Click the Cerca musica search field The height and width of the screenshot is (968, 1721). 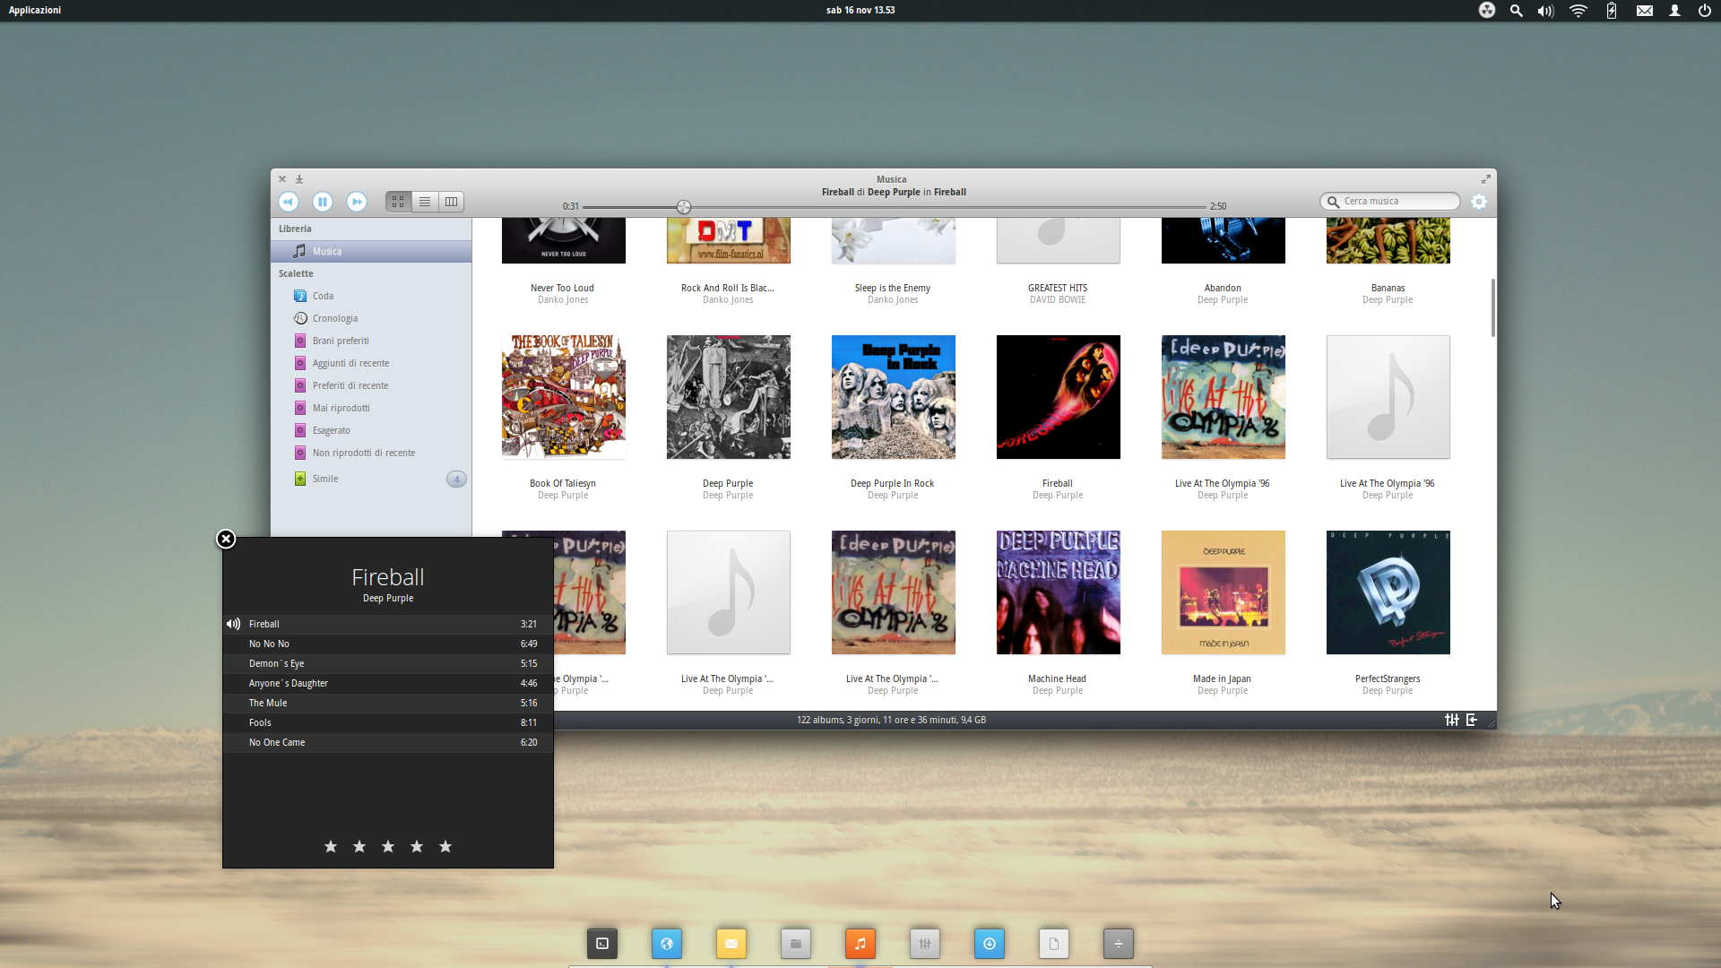point(1390,202)
